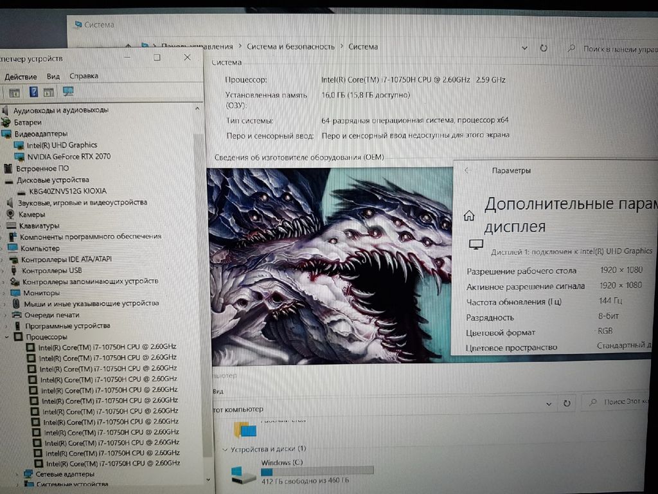Click the home icon in Параметры window
This screenshot has height=494, width=658.
pyautogui.click(x=470, y=215)
